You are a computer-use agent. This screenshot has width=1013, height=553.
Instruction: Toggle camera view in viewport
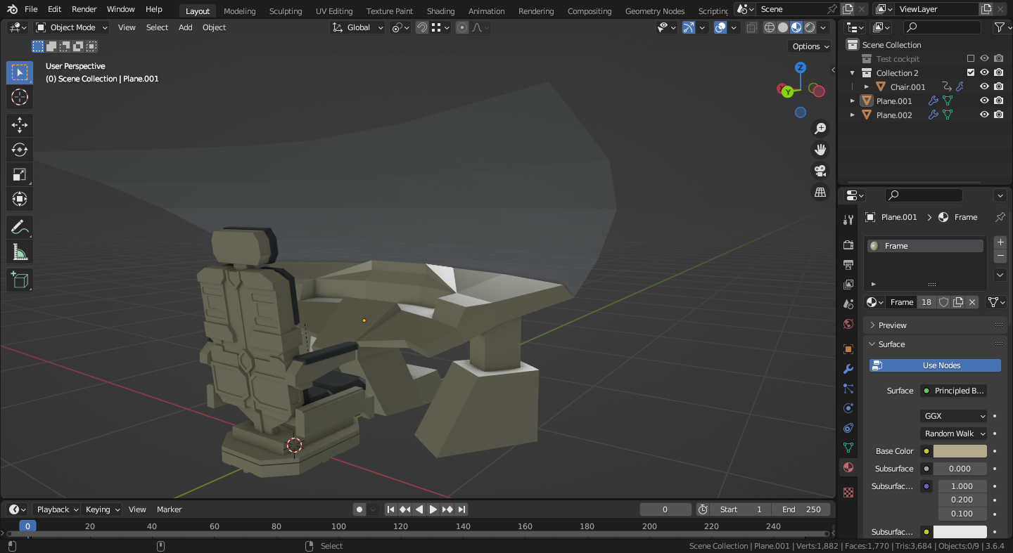pos(820,171)
